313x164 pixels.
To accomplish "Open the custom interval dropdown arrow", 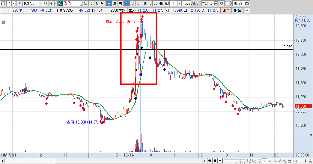I will [179, 3].
